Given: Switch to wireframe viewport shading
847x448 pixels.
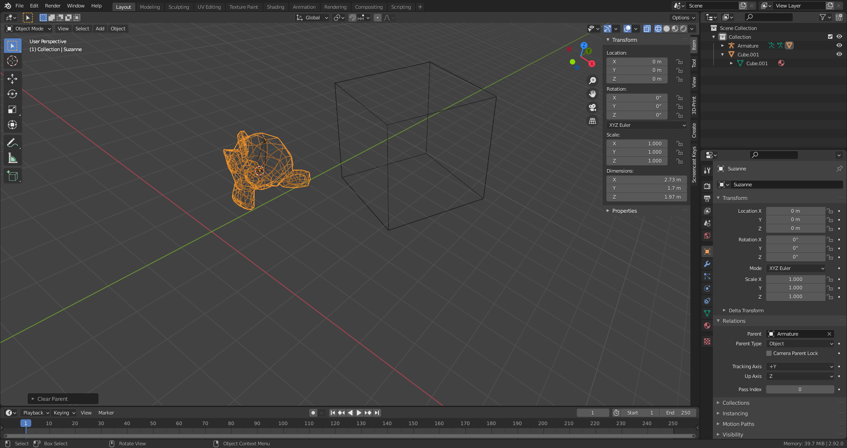Looking at the screenshot, I should pyautogui.click(x=658, y=29).
